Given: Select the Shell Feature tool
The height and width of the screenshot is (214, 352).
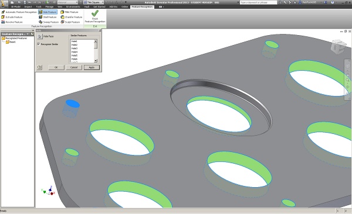Looking at the screenshot, I should [x=48, y=17].
